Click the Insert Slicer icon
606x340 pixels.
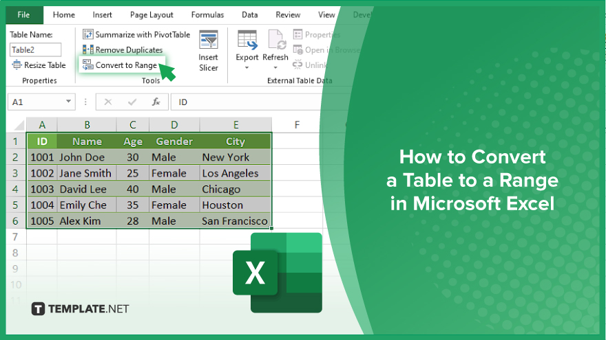pos(208,40)
